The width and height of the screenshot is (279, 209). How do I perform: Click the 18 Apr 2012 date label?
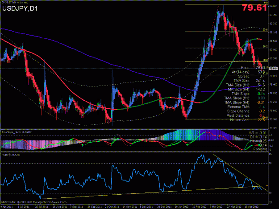251,207
